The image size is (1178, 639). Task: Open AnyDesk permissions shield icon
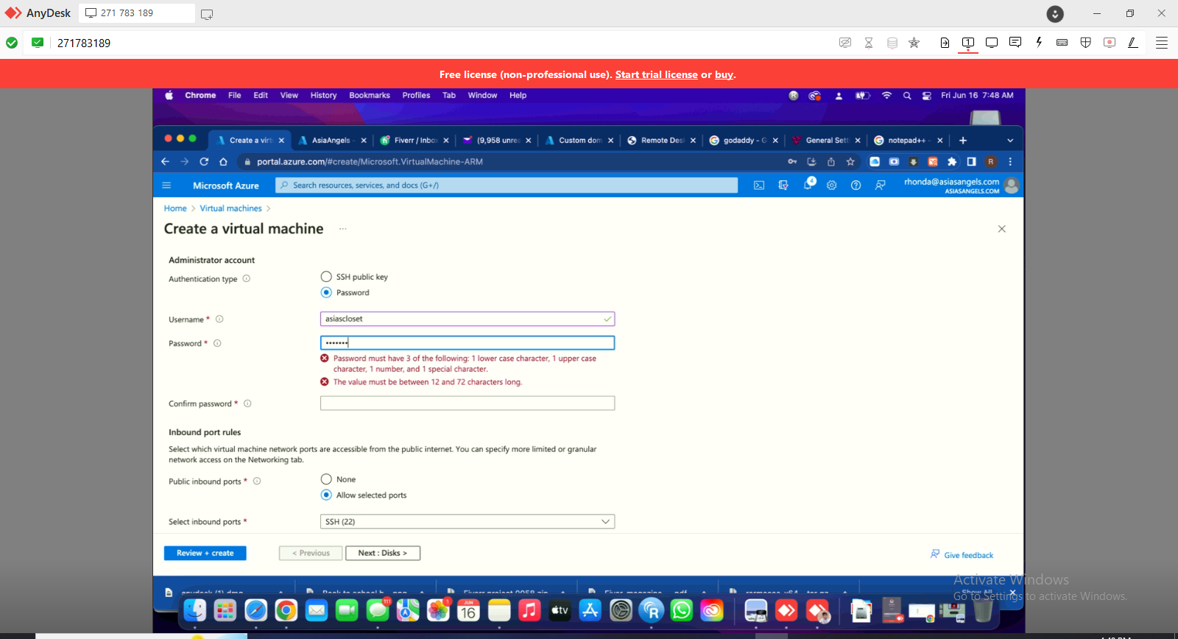(x=1085, y=43)
